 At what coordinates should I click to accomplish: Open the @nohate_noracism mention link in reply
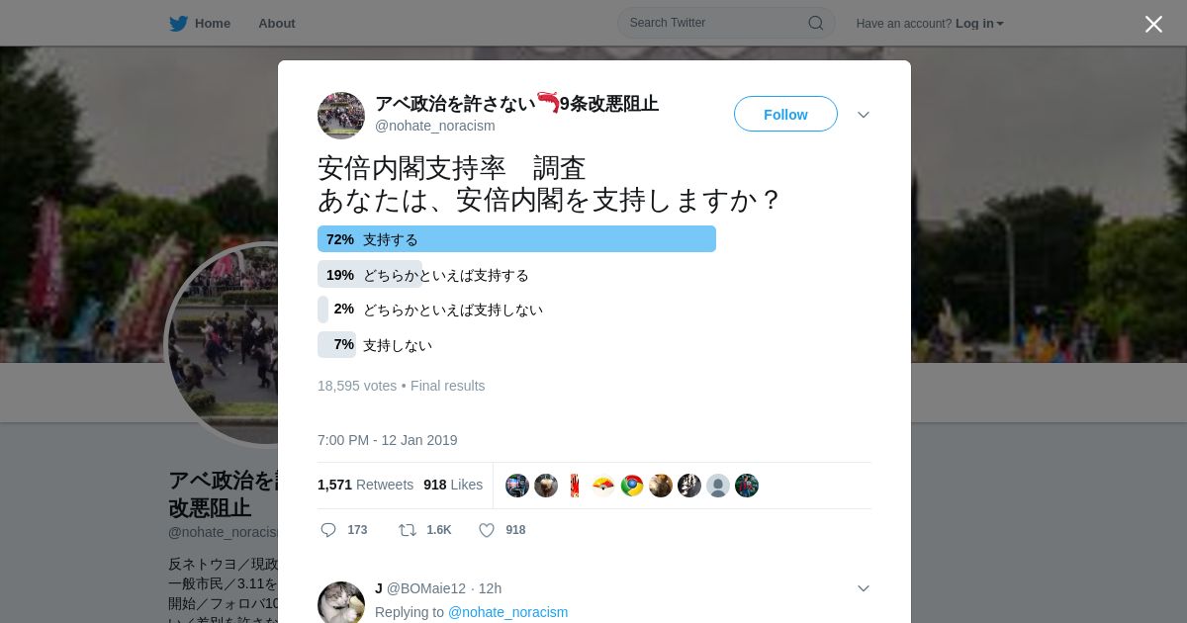coord(508,612)
